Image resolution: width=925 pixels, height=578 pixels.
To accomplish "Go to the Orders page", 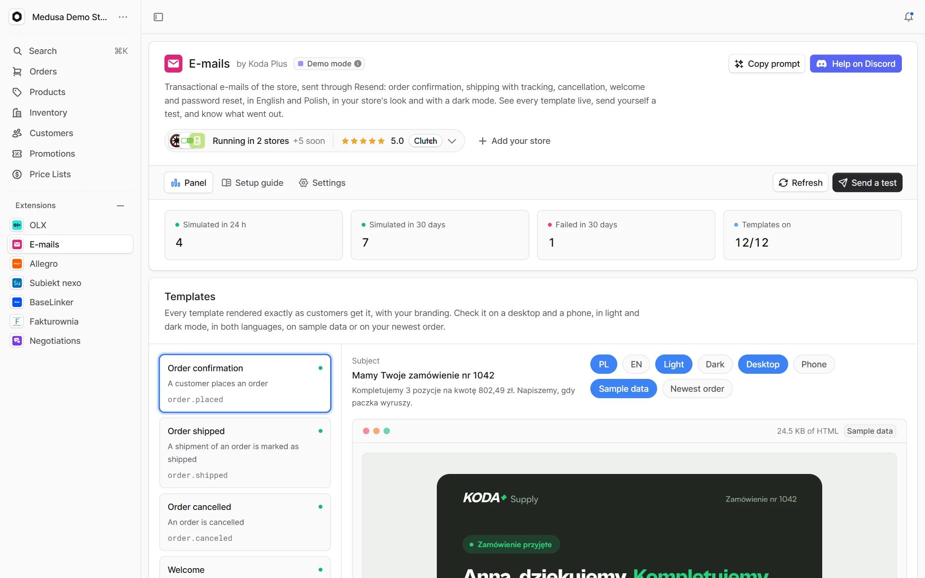I will pos(71,72).
